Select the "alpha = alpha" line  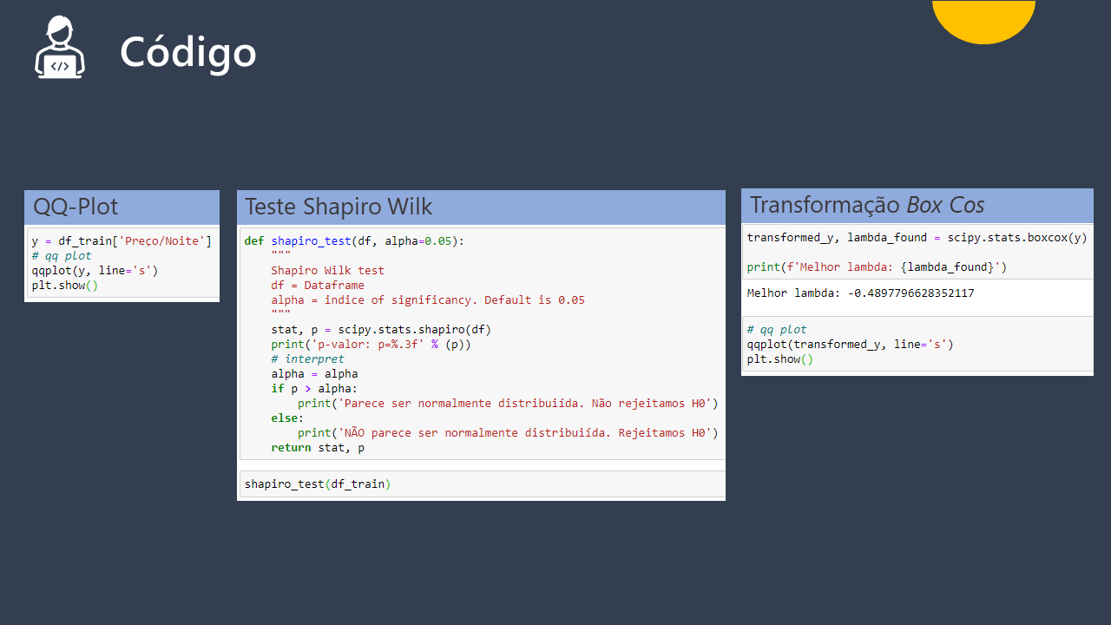(314, 374)
